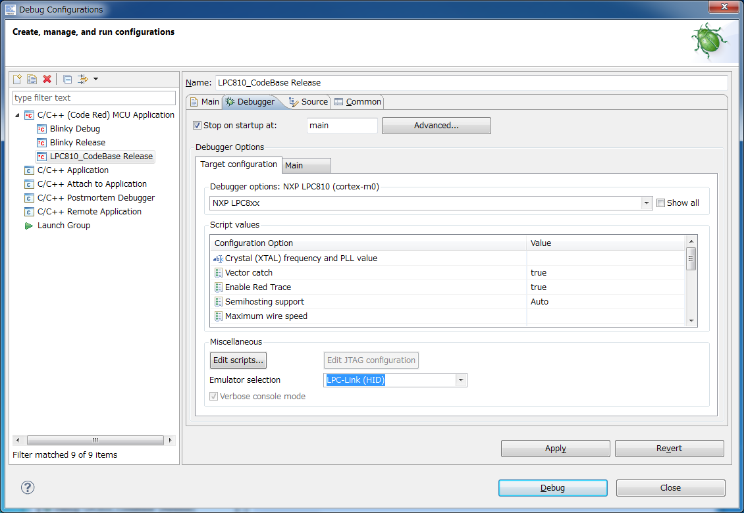The width and height of the screenshot is (744, 513).
Task: Open the filter icon's dropdown arrow
Action: 96,79
